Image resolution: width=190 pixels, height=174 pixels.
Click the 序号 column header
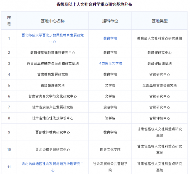pyautogui.click(x=9, y=21)
